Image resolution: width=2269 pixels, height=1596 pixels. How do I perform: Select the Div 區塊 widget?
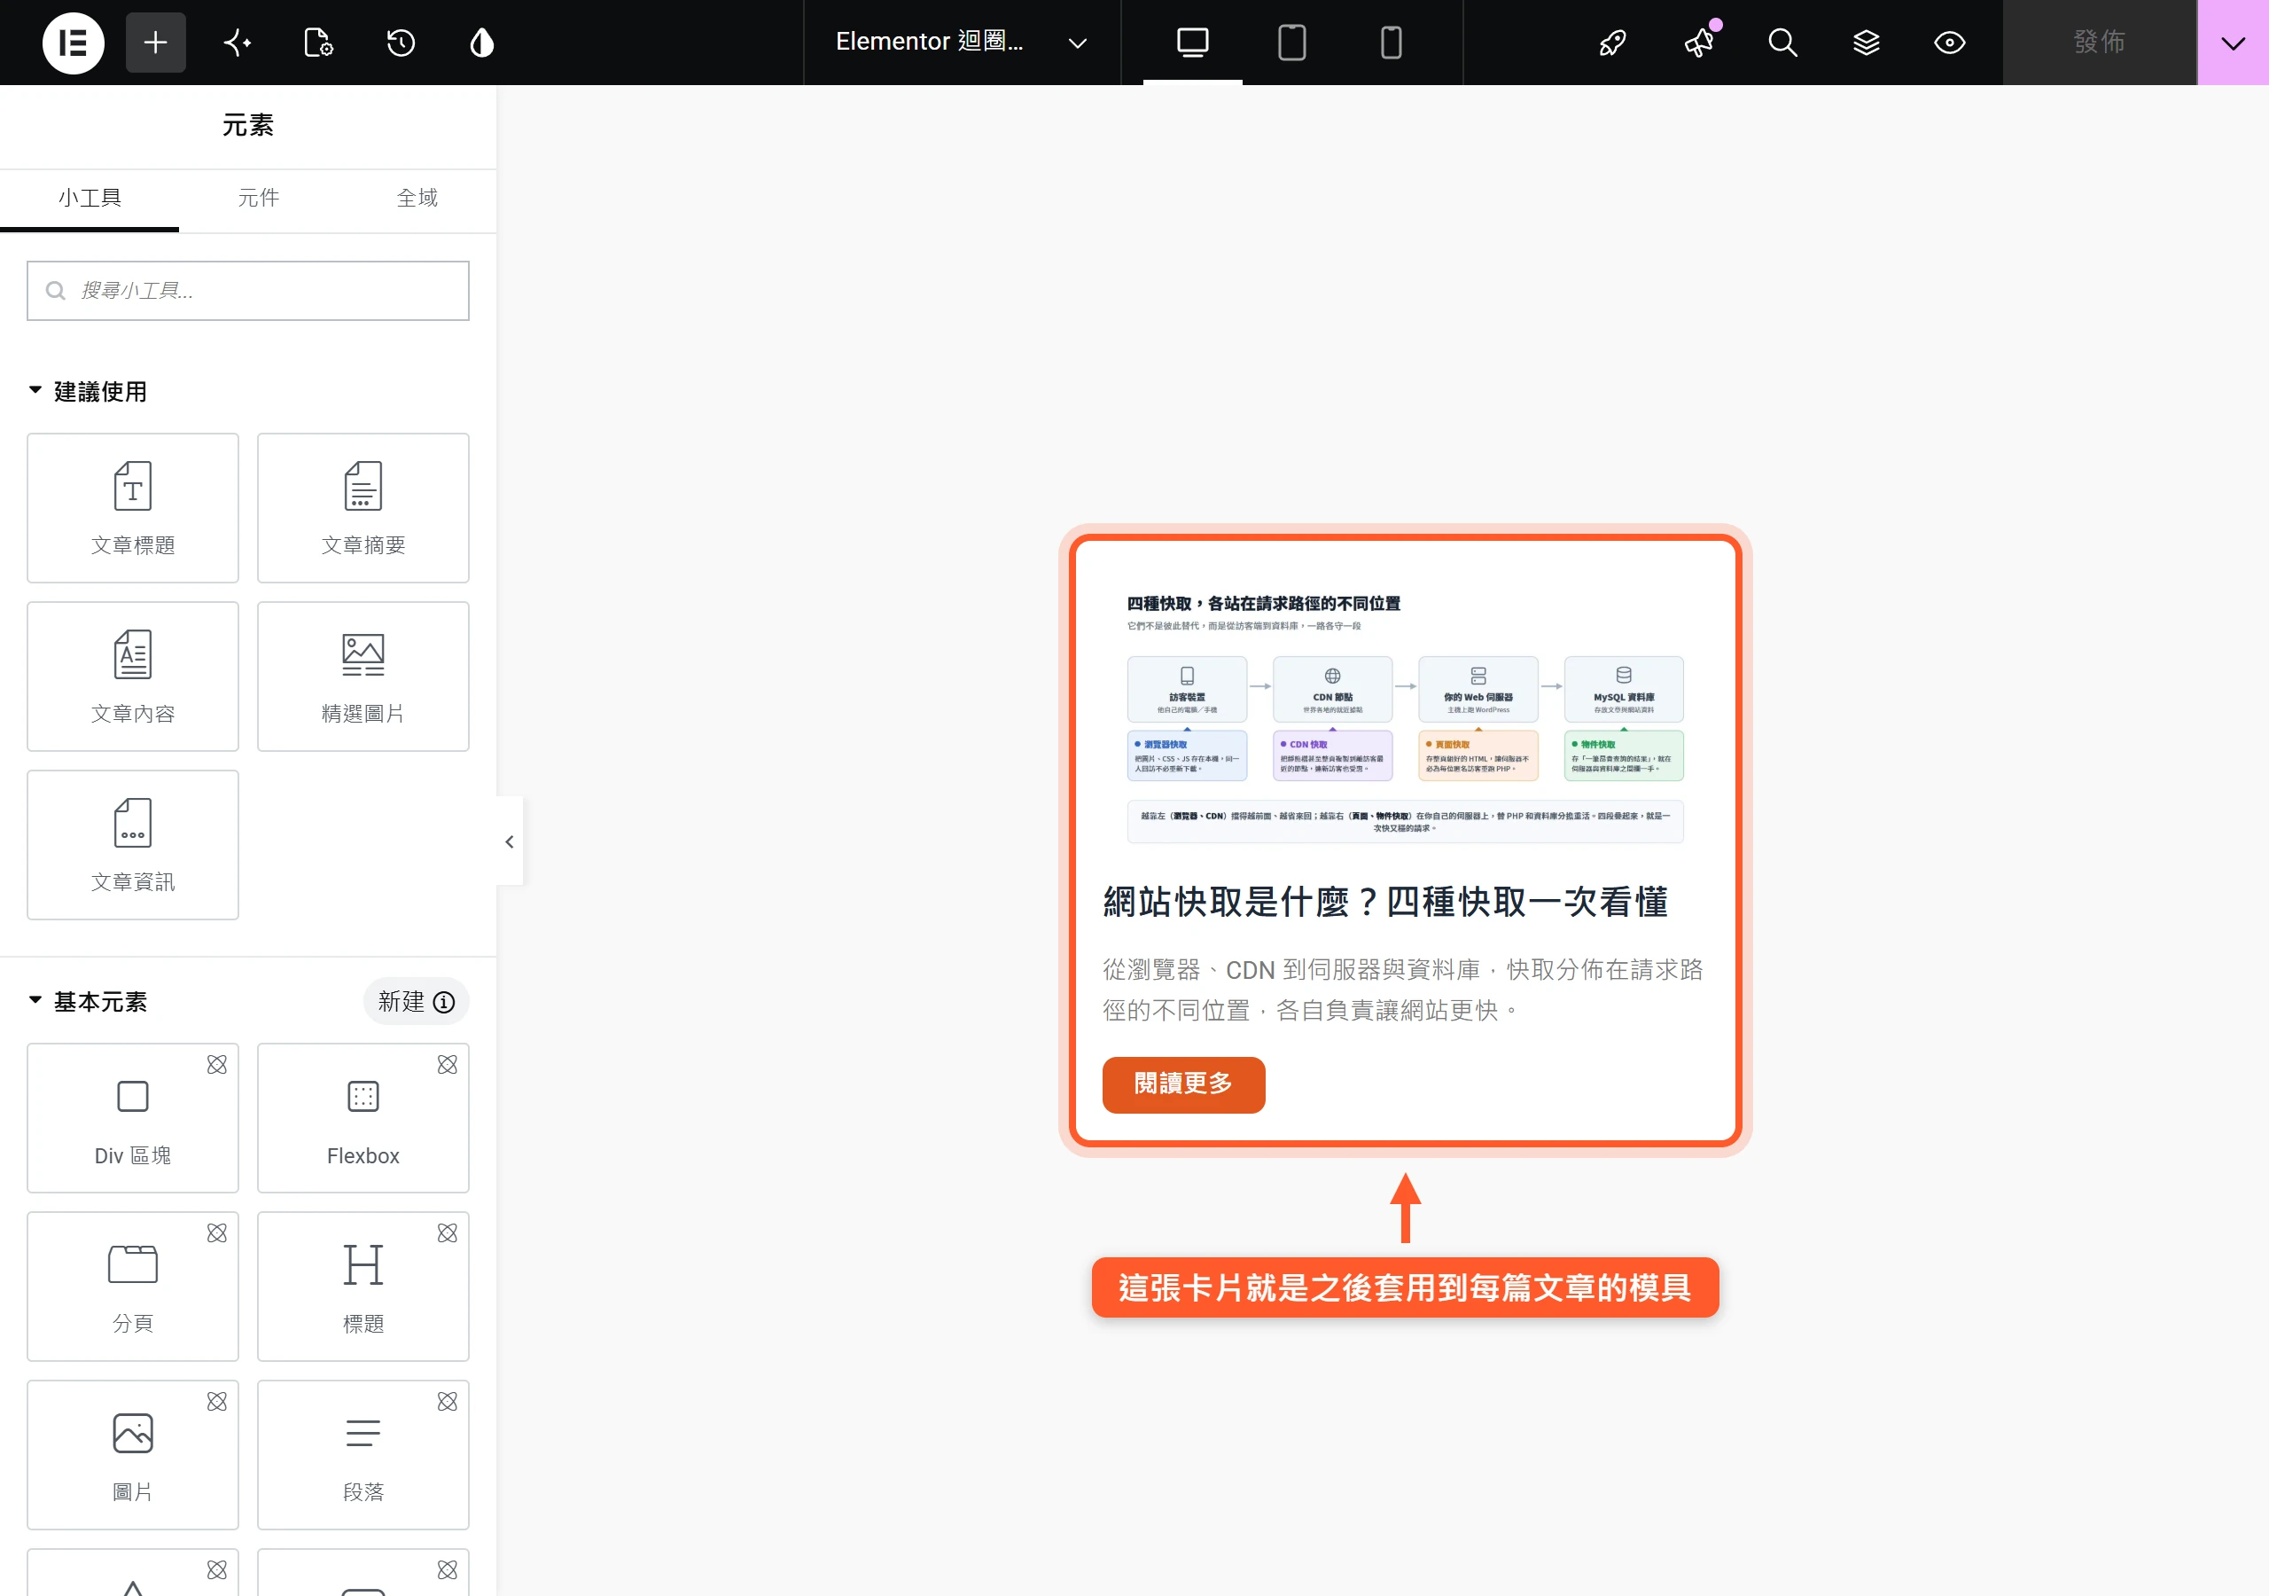click(x=132, y=1118)
